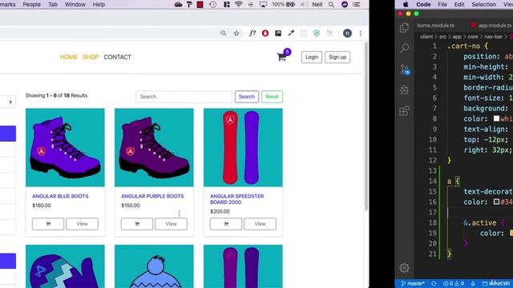Add Angular Blue Boots to cart

point(48,224)
